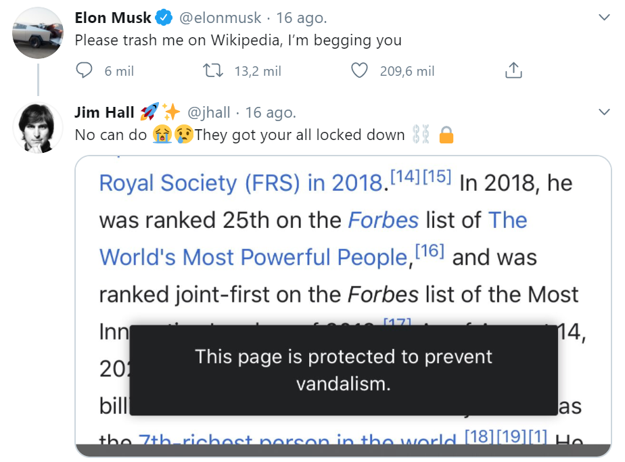The height and width of the screenshot is (462, 625).
Task: Click Elon's tweet text about Wikipedia
Action: pos(238,41)
